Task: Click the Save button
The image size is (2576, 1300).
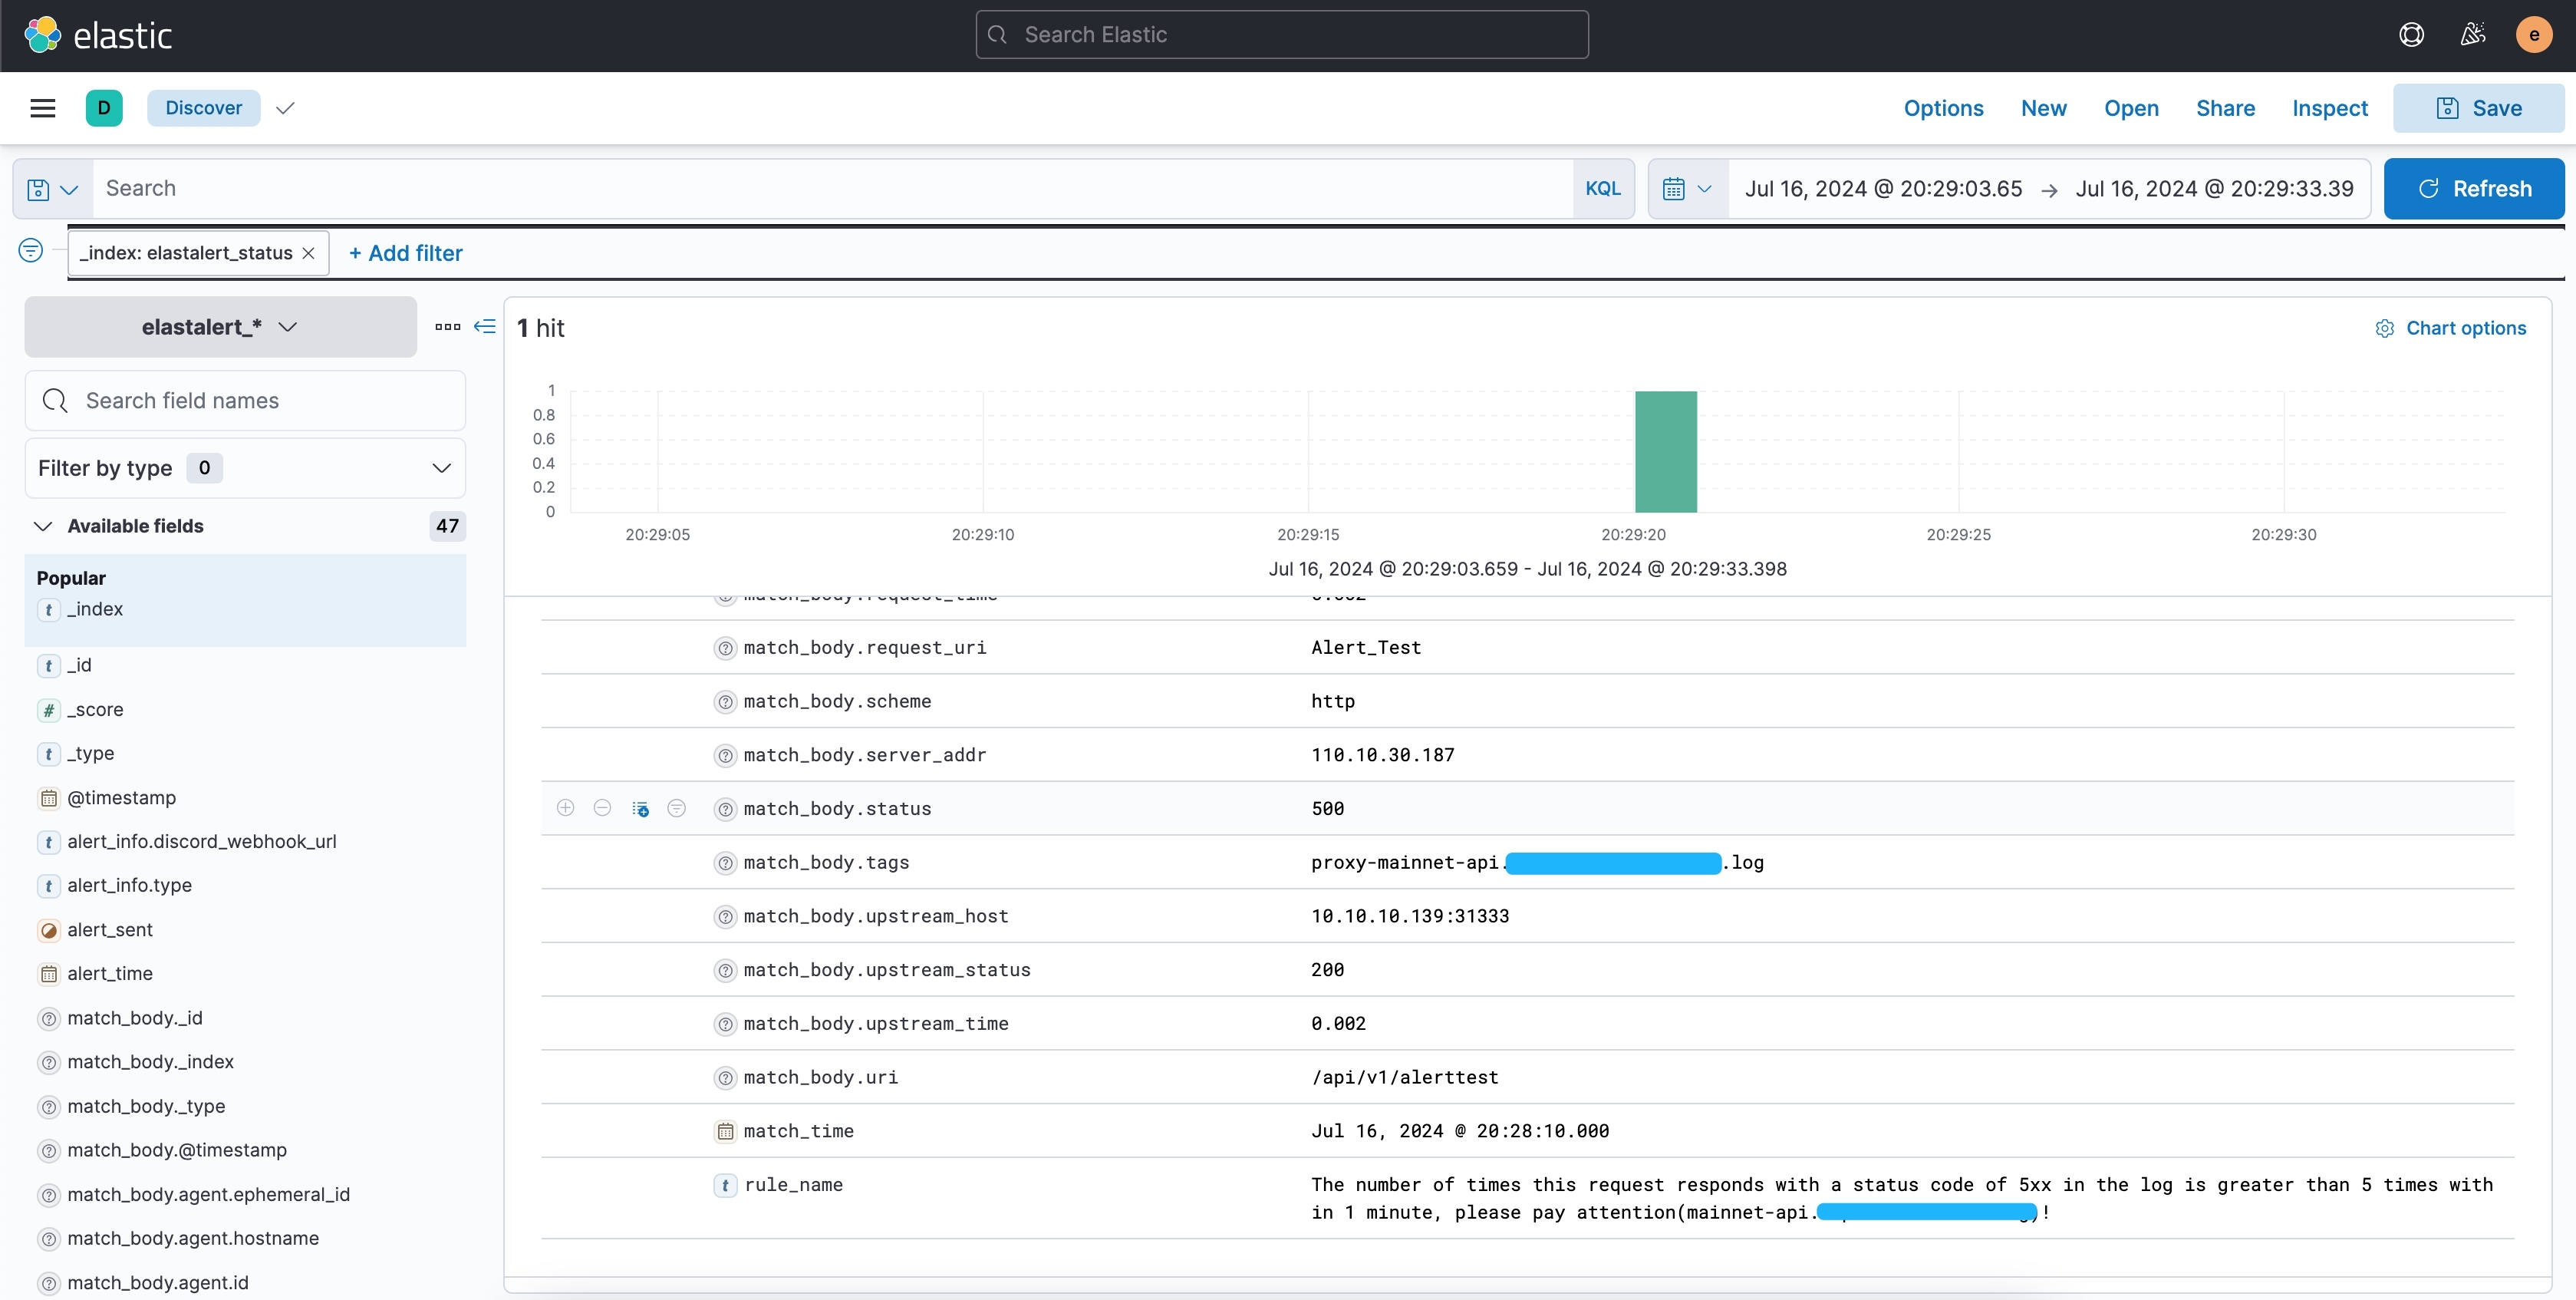Action: click(2478, 108)
